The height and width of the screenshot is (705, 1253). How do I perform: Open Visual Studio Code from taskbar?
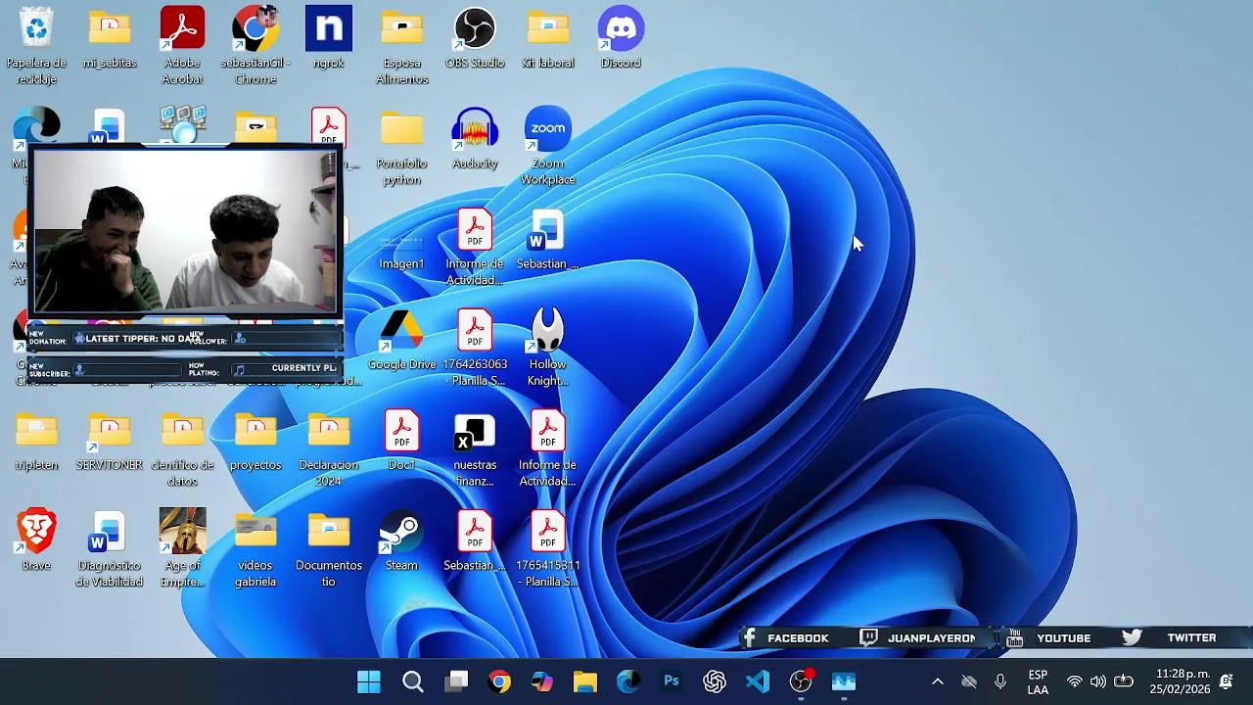pos(758,681)
